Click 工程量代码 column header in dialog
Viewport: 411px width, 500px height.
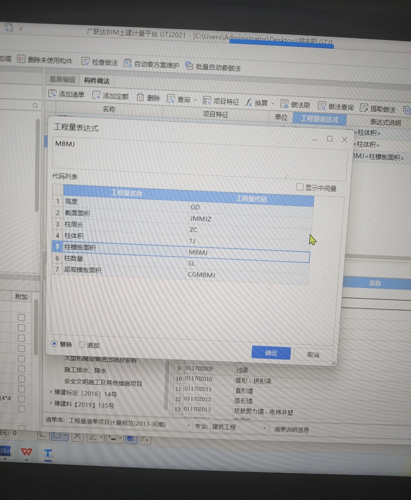point(251,198)
